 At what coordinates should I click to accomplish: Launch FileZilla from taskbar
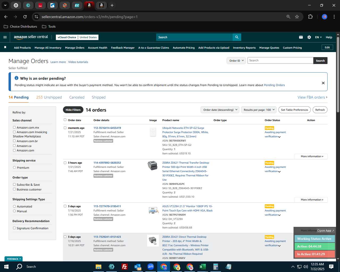click(124, 267)
